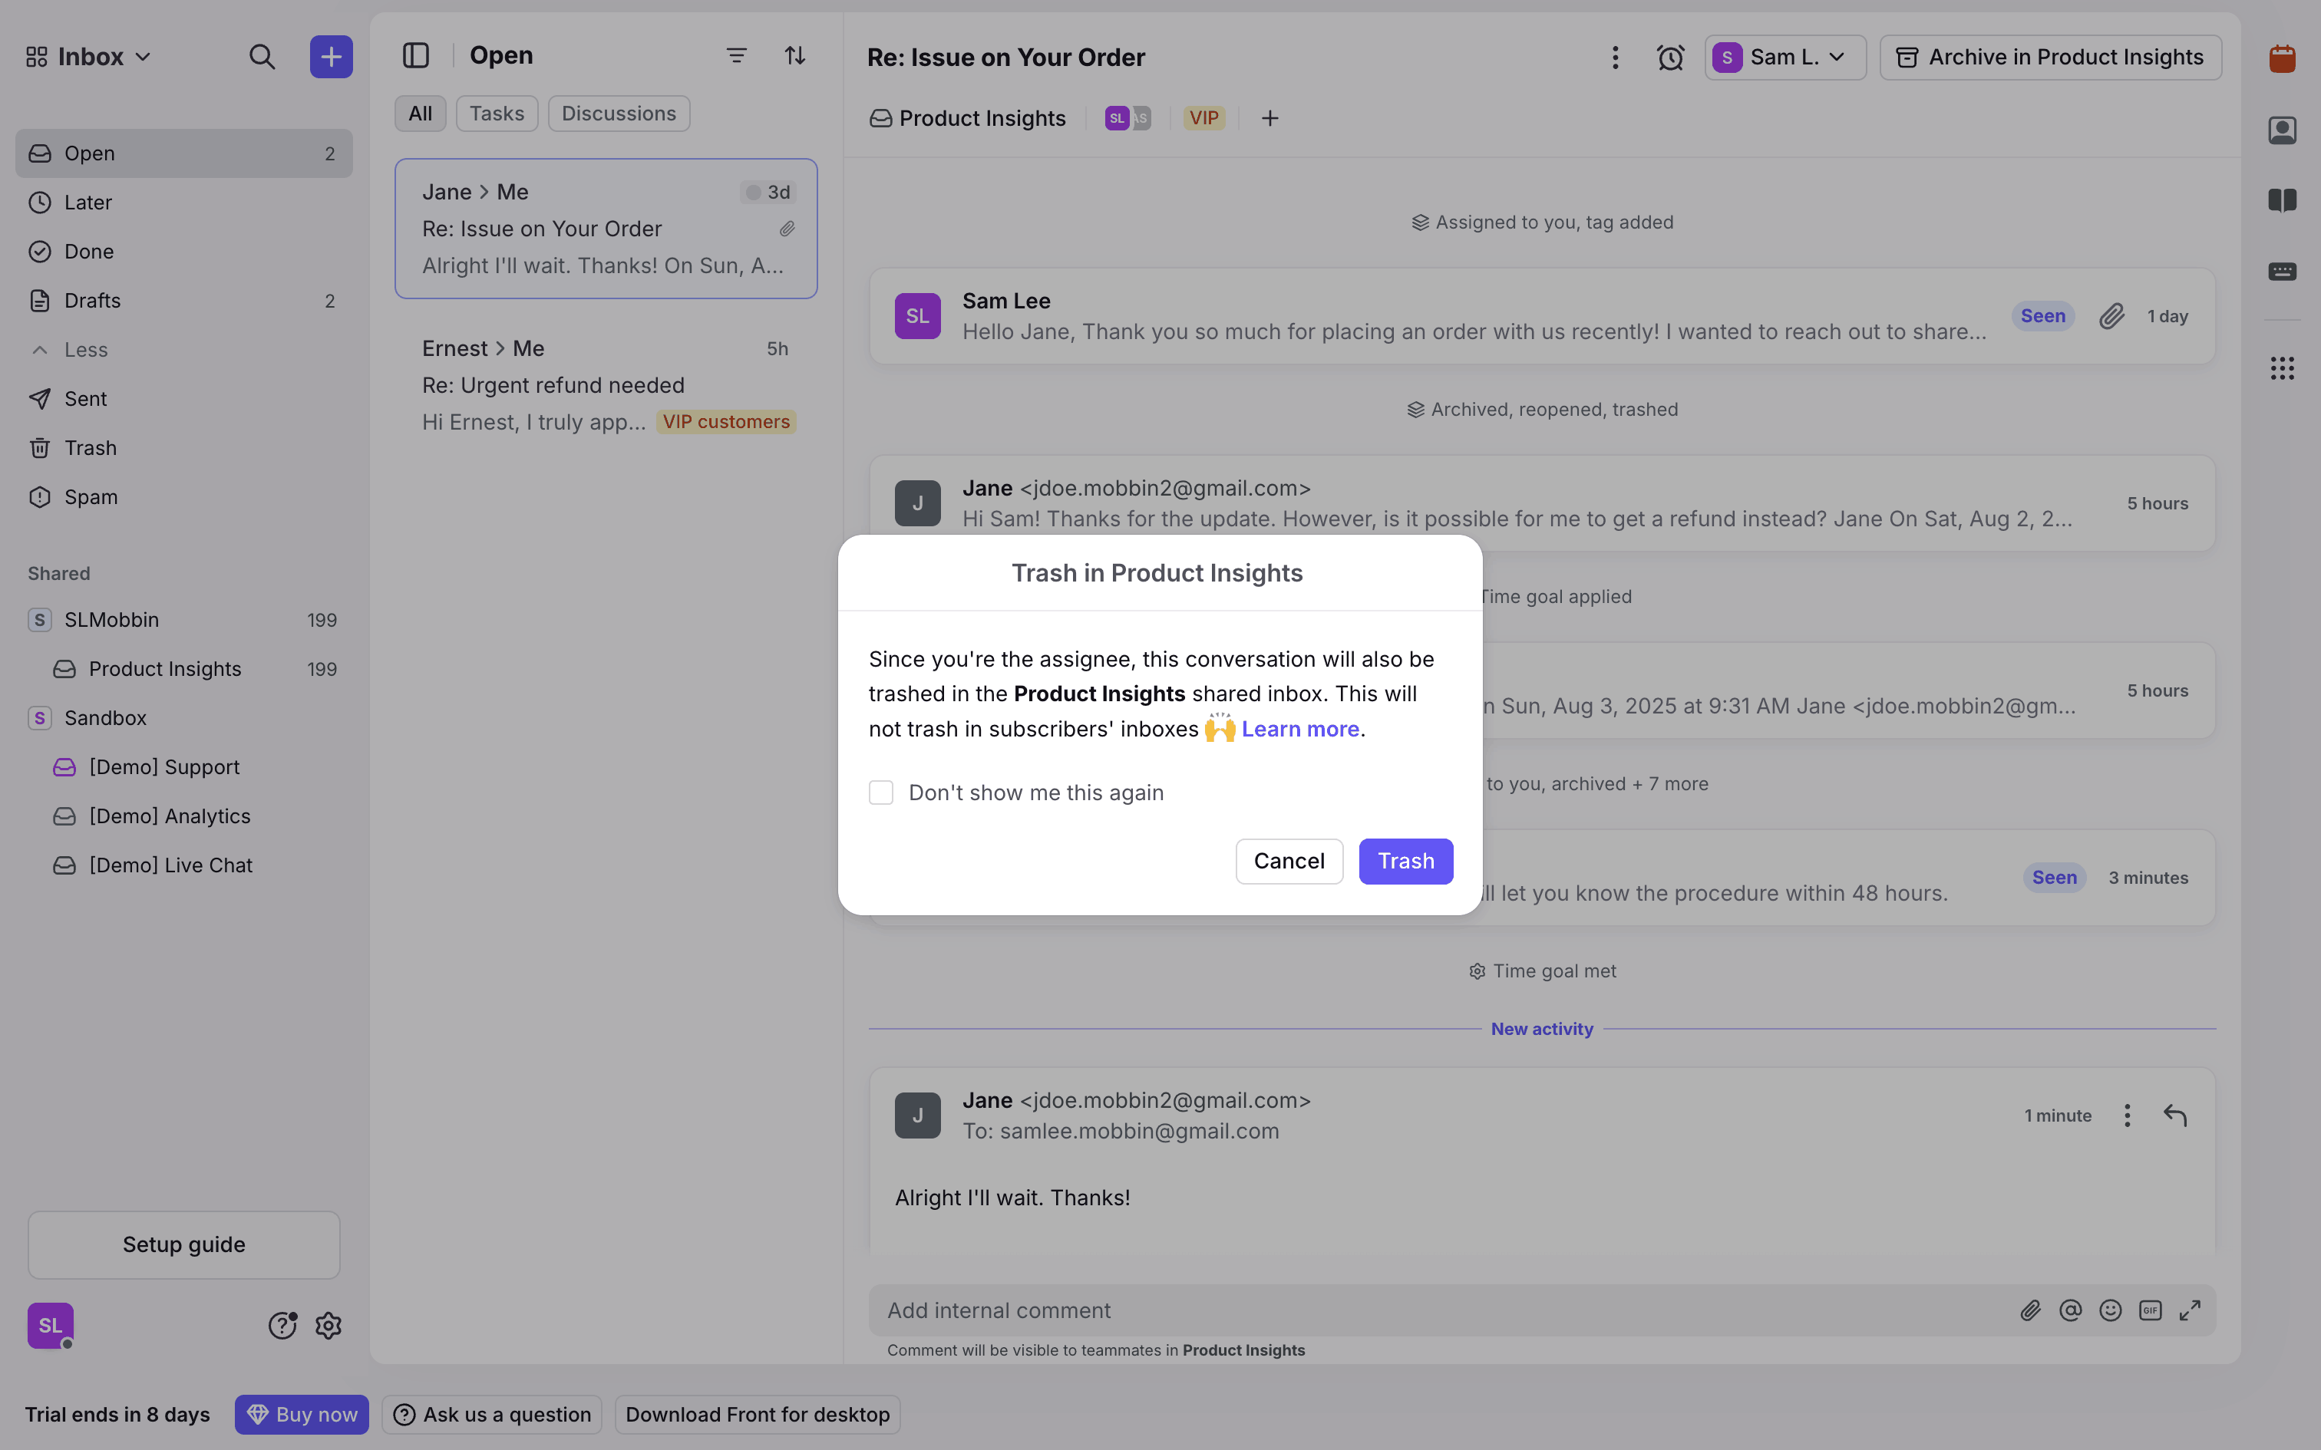
Task: Open the Product Insights shared inbox
Action: 165,669
